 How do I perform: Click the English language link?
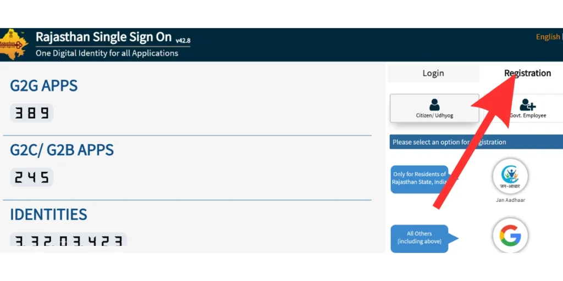(x=548, y=37)
